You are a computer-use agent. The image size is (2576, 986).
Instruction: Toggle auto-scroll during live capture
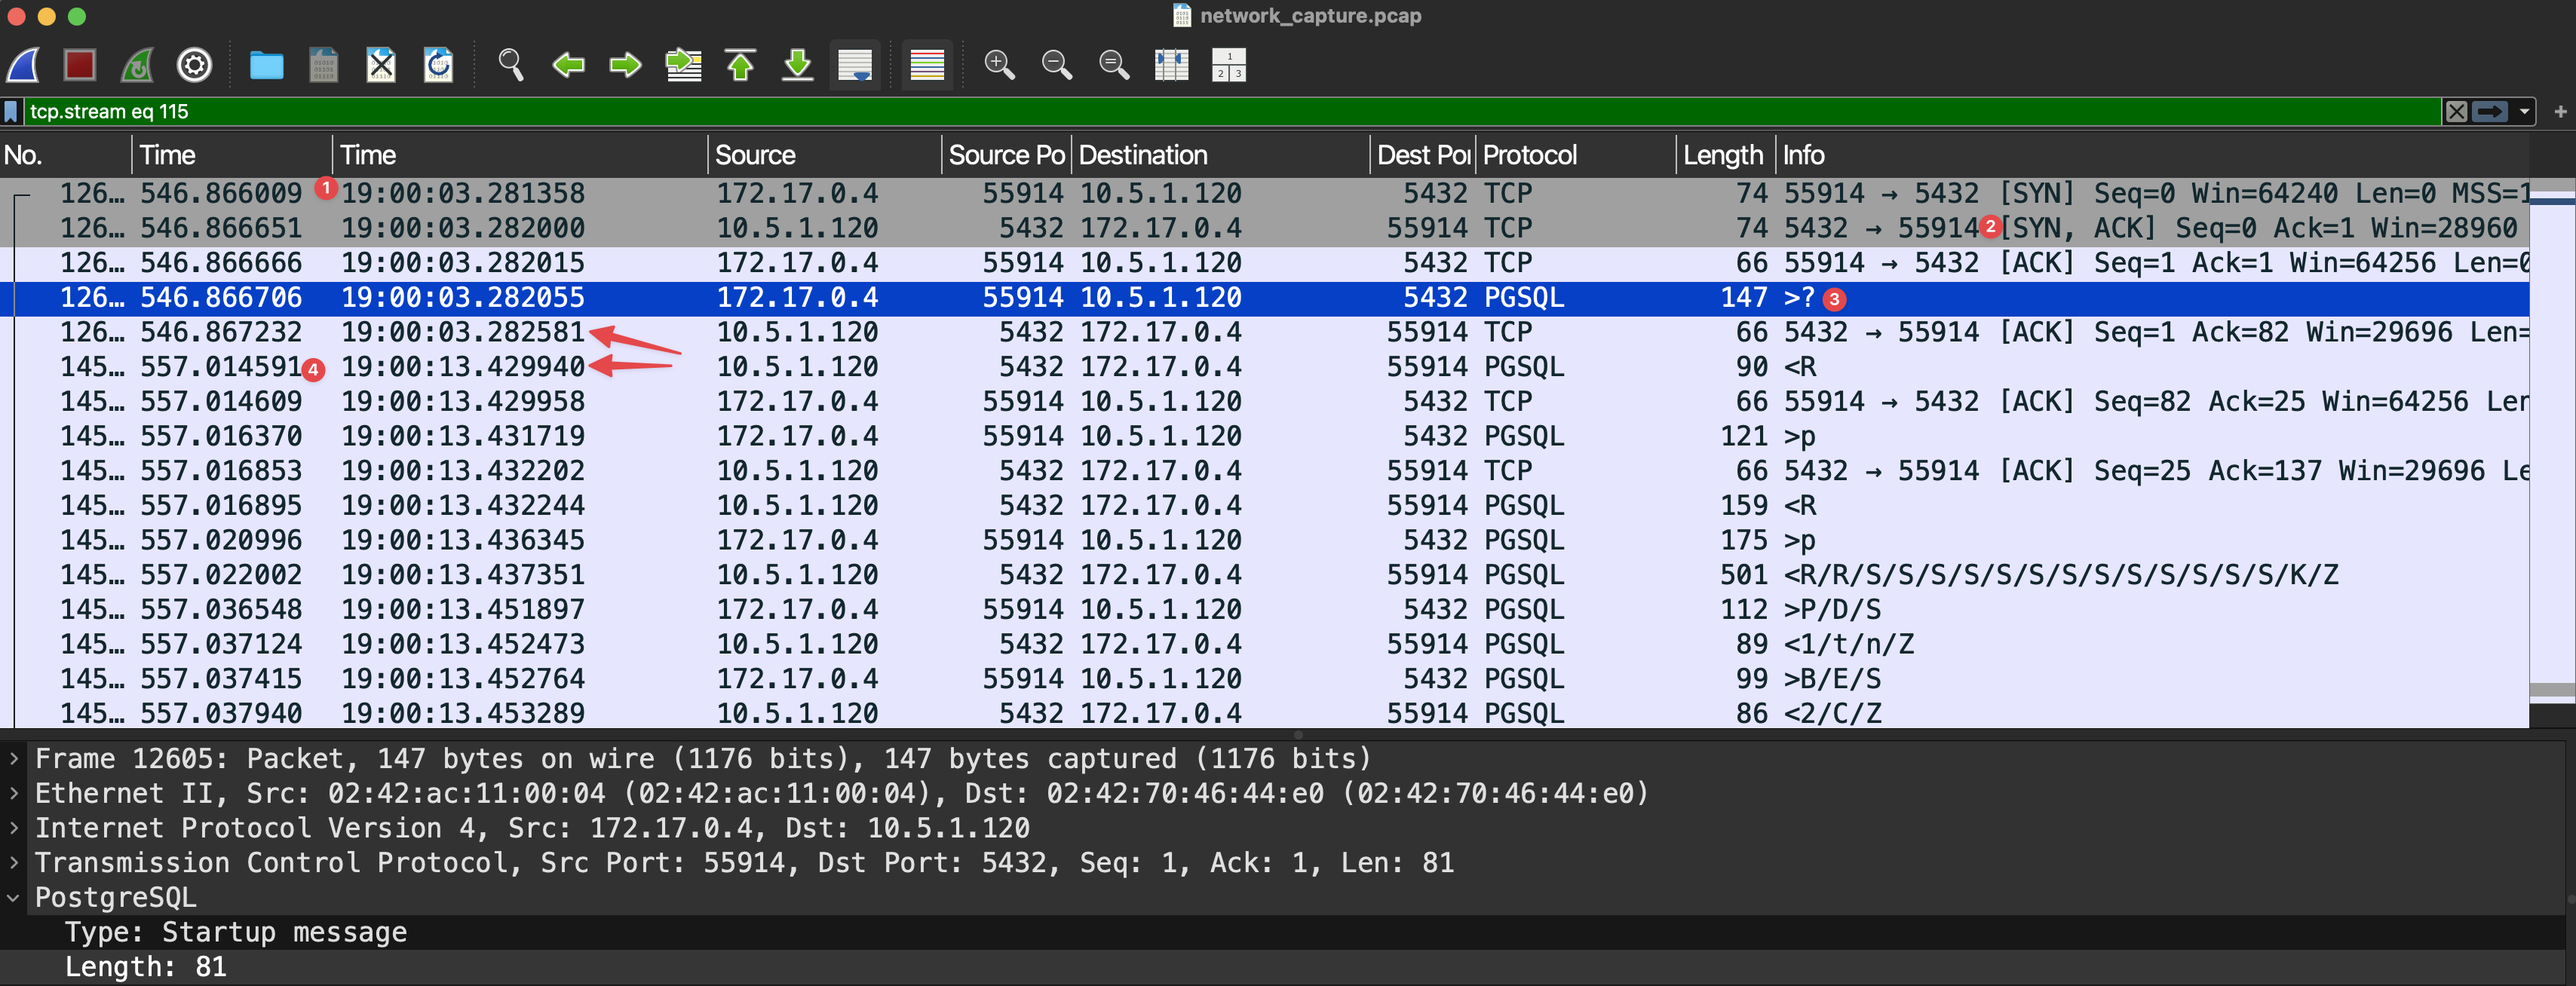coord(855,65)
